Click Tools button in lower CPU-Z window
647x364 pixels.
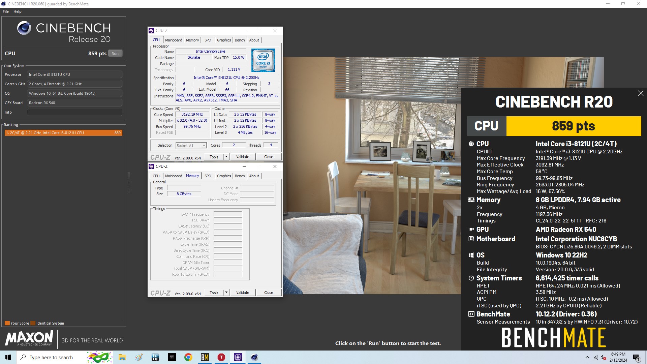pyautogui.click(x=214, y=293)
